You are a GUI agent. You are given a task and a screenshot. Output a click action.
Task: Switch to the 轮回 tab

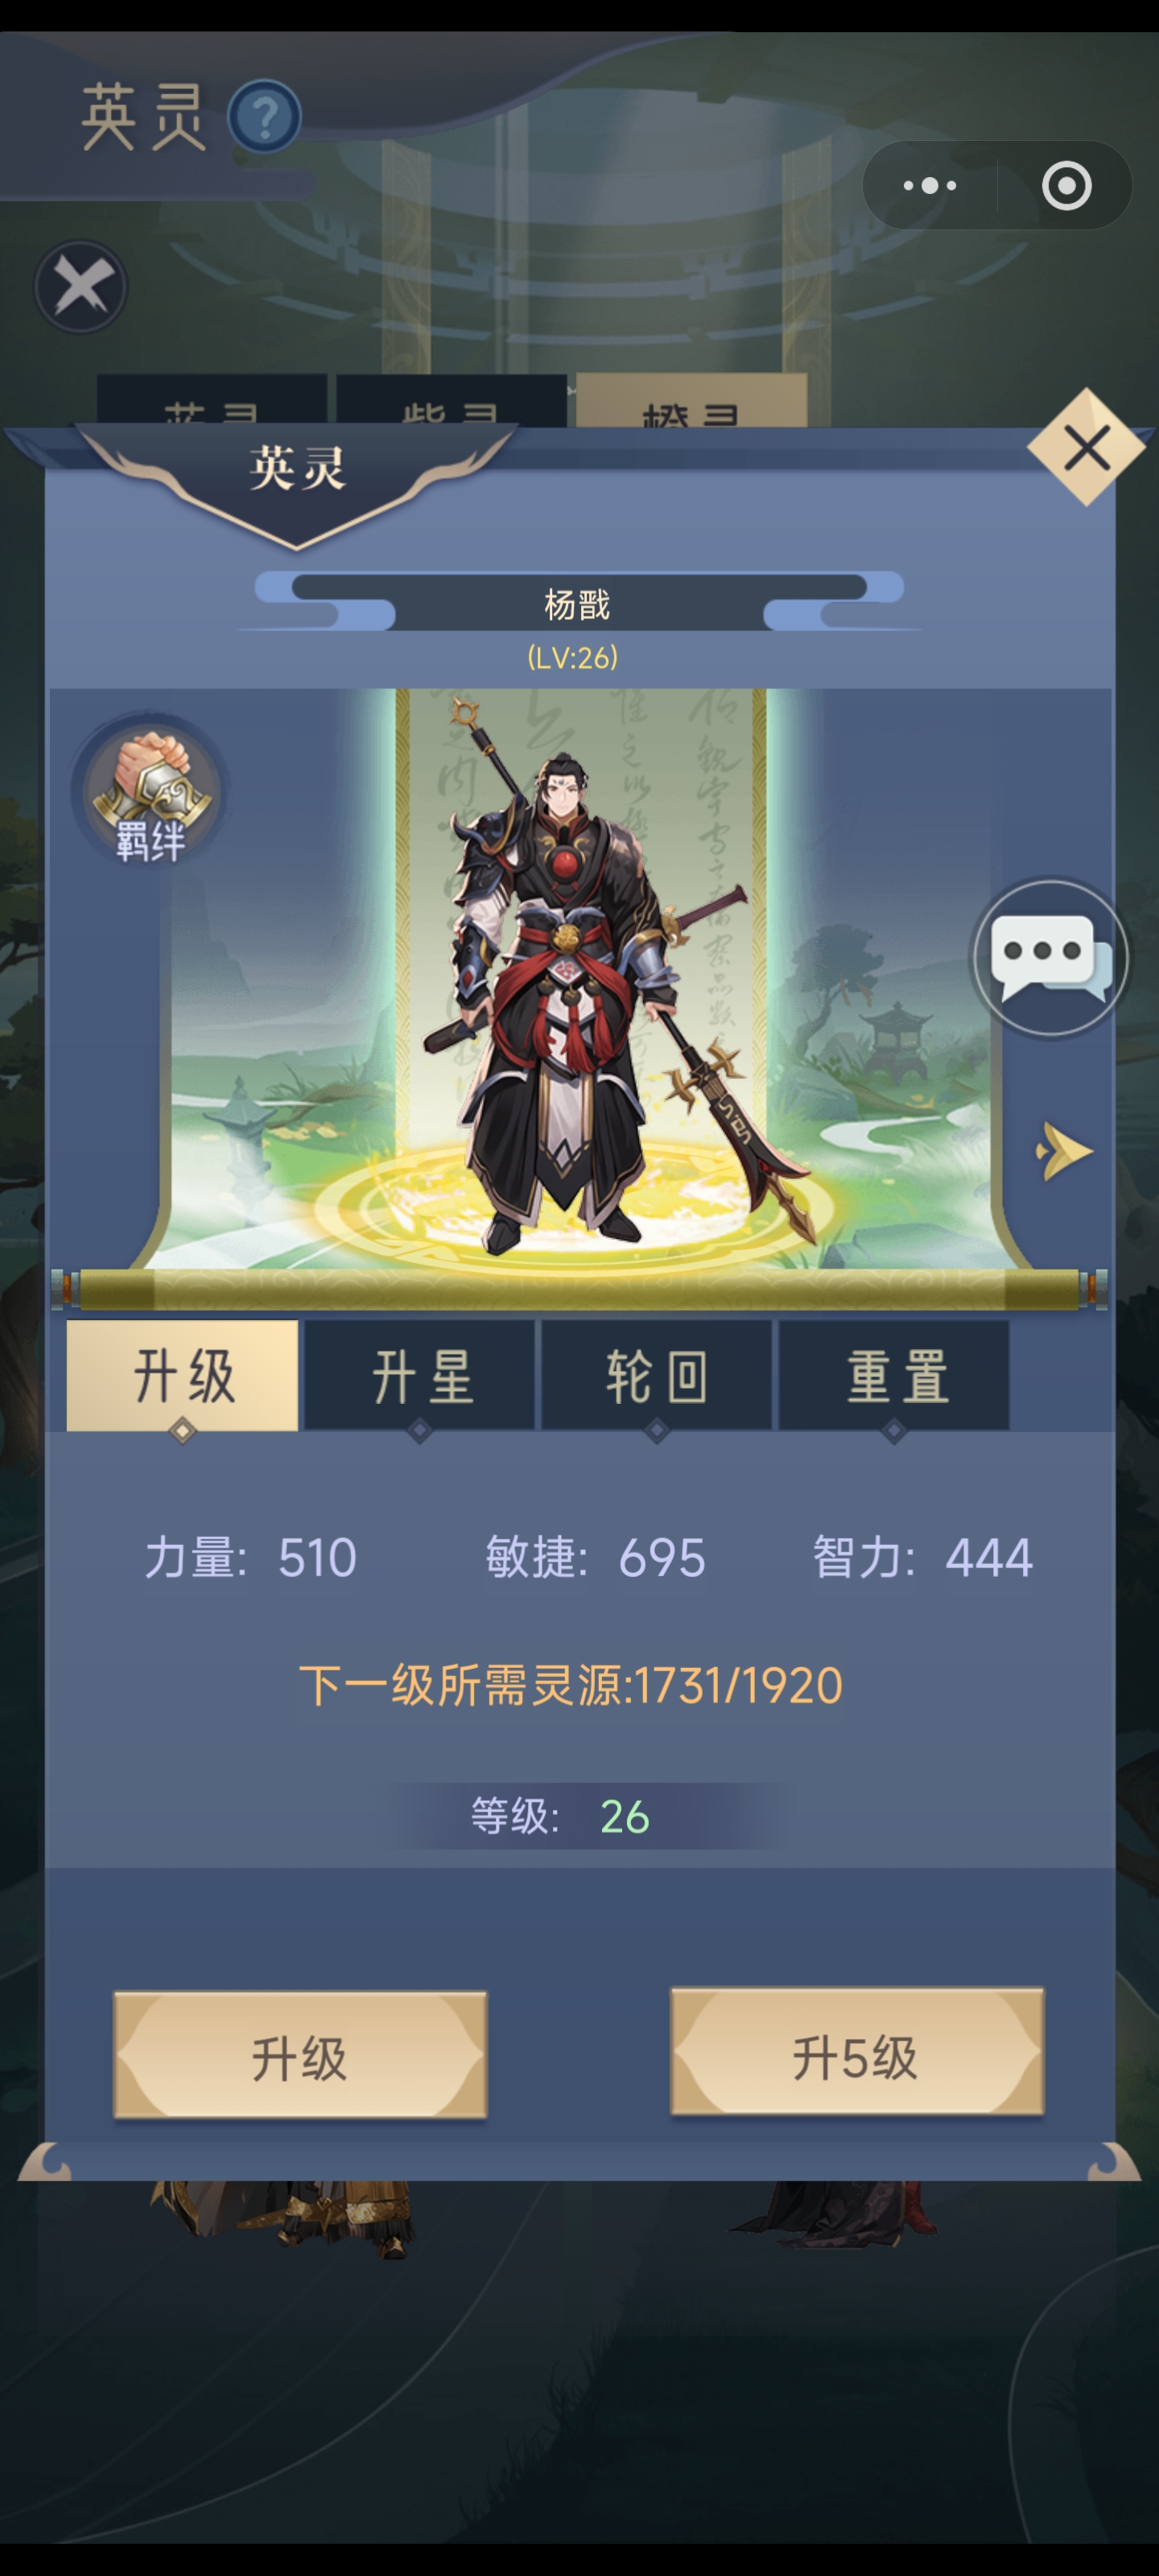(x=657, y=1375)
